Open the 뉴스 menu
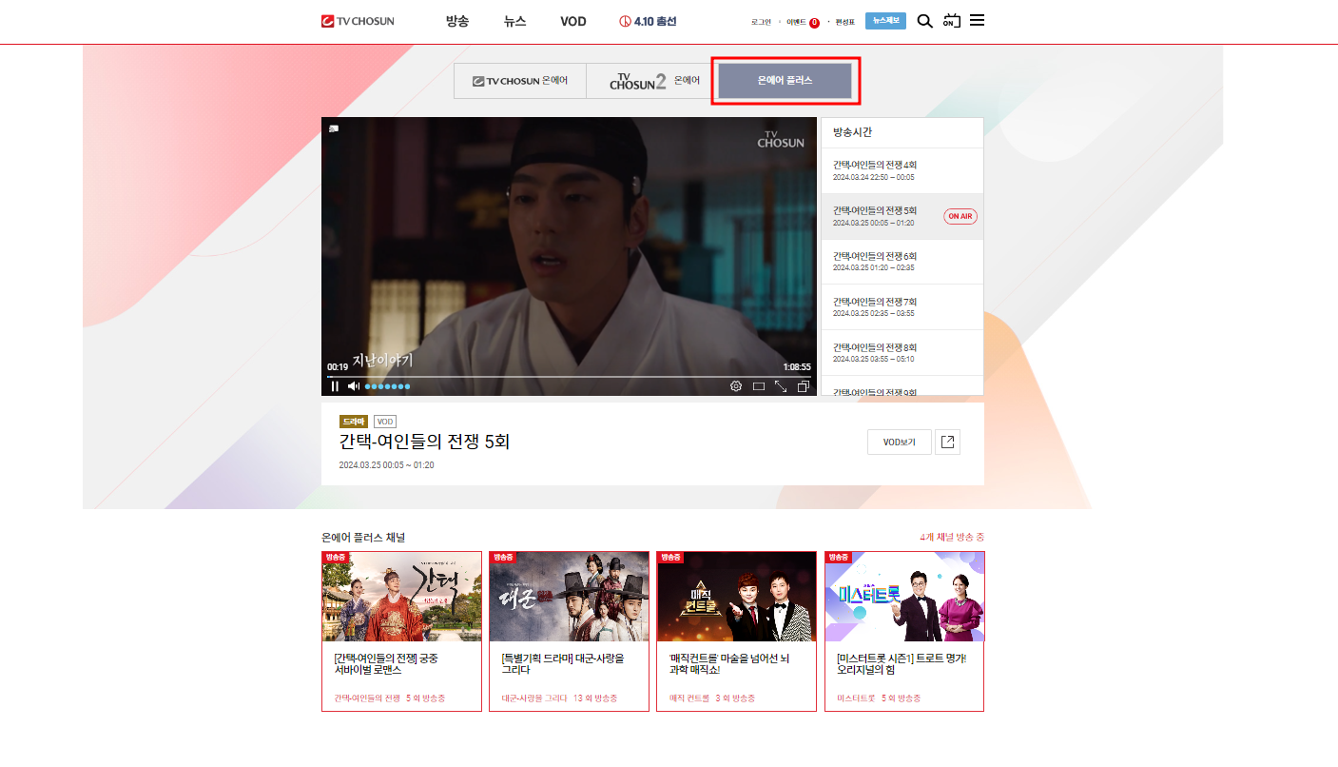 pyautogui.click(x=514, y=21)
